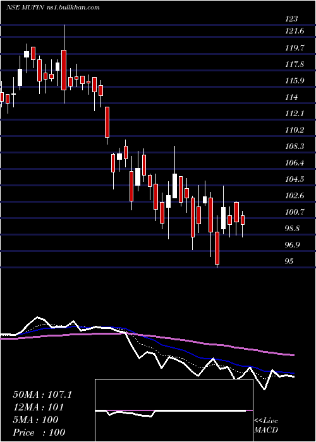This screenshot has height=442, width=316.
Task: Click the 'Price : 100' readout
Action: [x=39, y=432]
